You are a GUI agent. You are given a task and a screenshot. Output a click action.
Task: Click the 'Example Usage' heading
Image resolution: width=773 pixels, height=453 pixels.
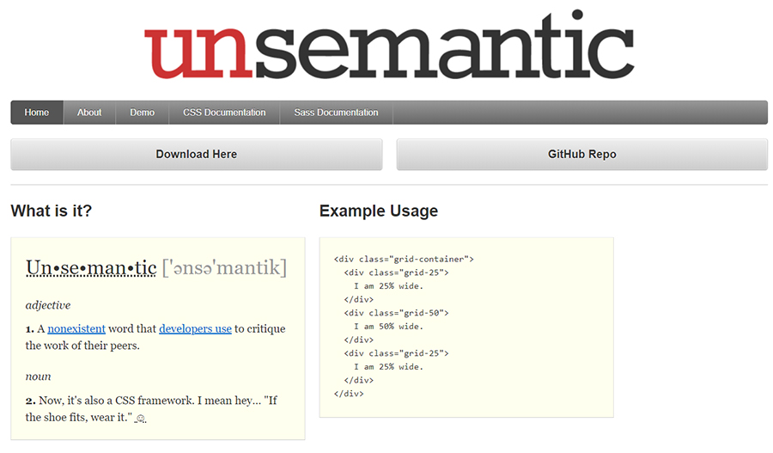379,211
